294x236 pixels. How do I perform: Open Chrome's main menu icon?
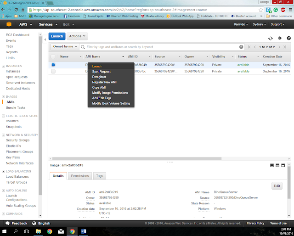point(290,10)
